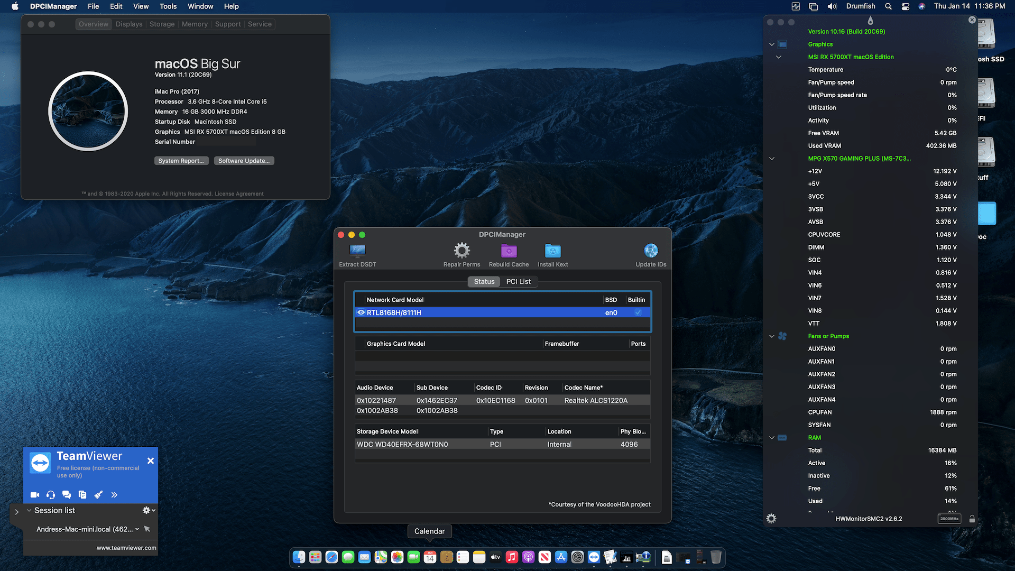1015x571 pixels.
Task: Show more TeamViewer functions double-arrow
Action: (114, 495)
